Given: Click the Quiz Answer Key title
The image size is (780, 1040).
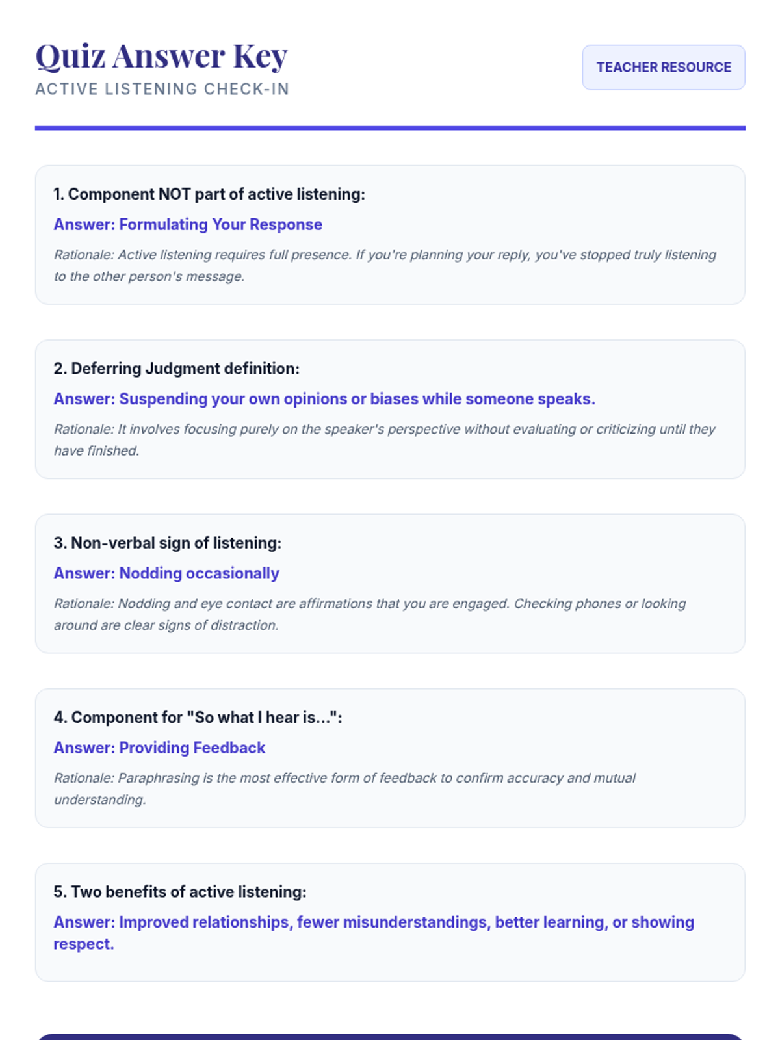Looking at the screenshot, I should [161, 56].
